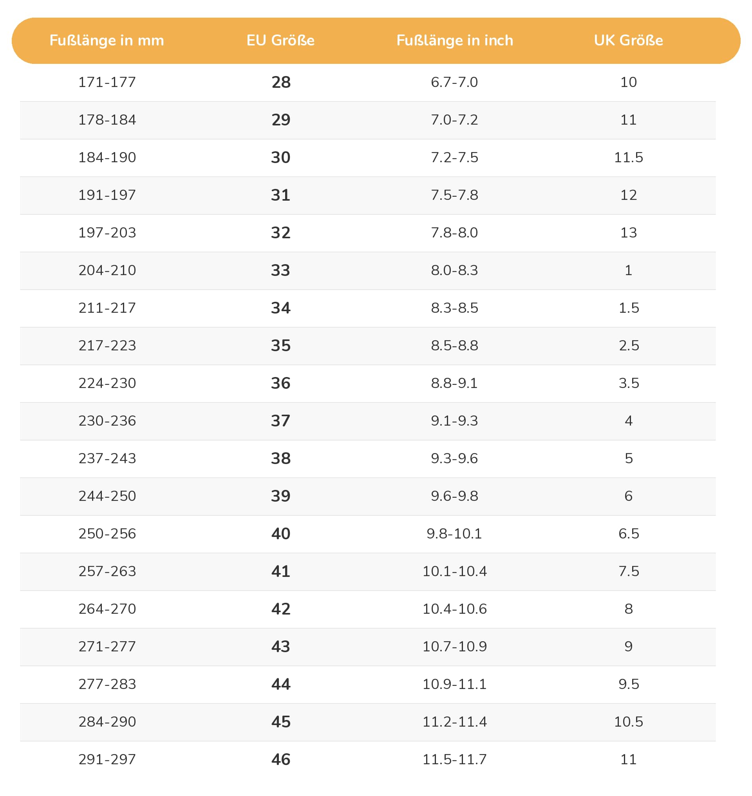Click the 'Fußlänge in mm' column header
Screen dimensions: 752x796
coord(107,40)
